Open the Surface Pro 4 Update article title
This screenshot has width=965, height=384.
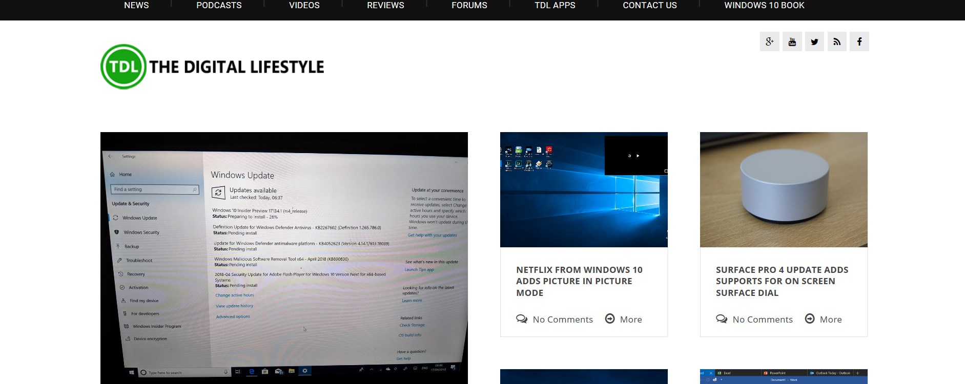tap(782, 281)
